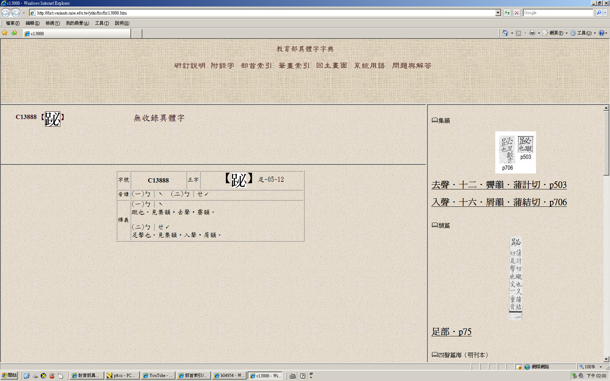610x381 pixels.
Task: Click the system clock 下午 02:00
Action: [x=596, y=376]
